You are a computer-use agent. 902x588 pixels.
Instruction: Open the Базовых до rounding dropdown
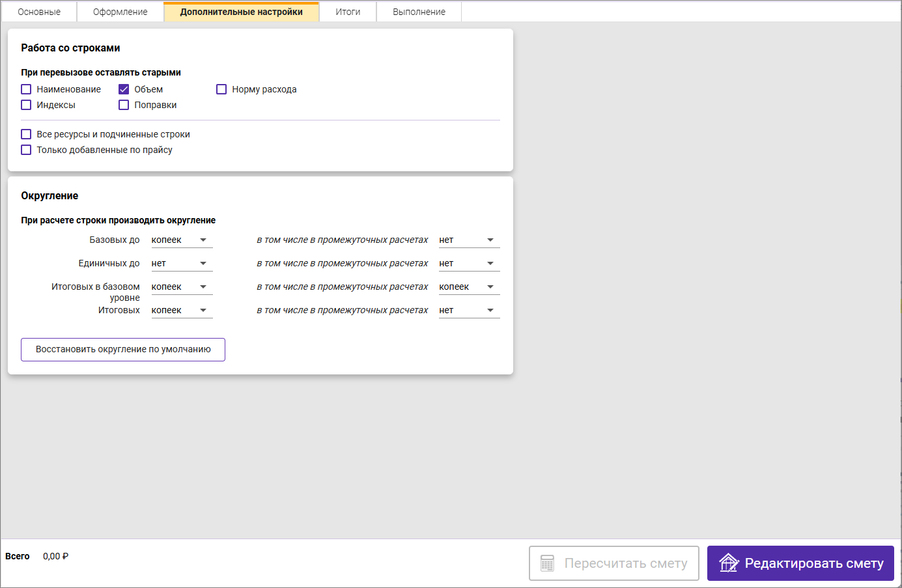[182, 240]
